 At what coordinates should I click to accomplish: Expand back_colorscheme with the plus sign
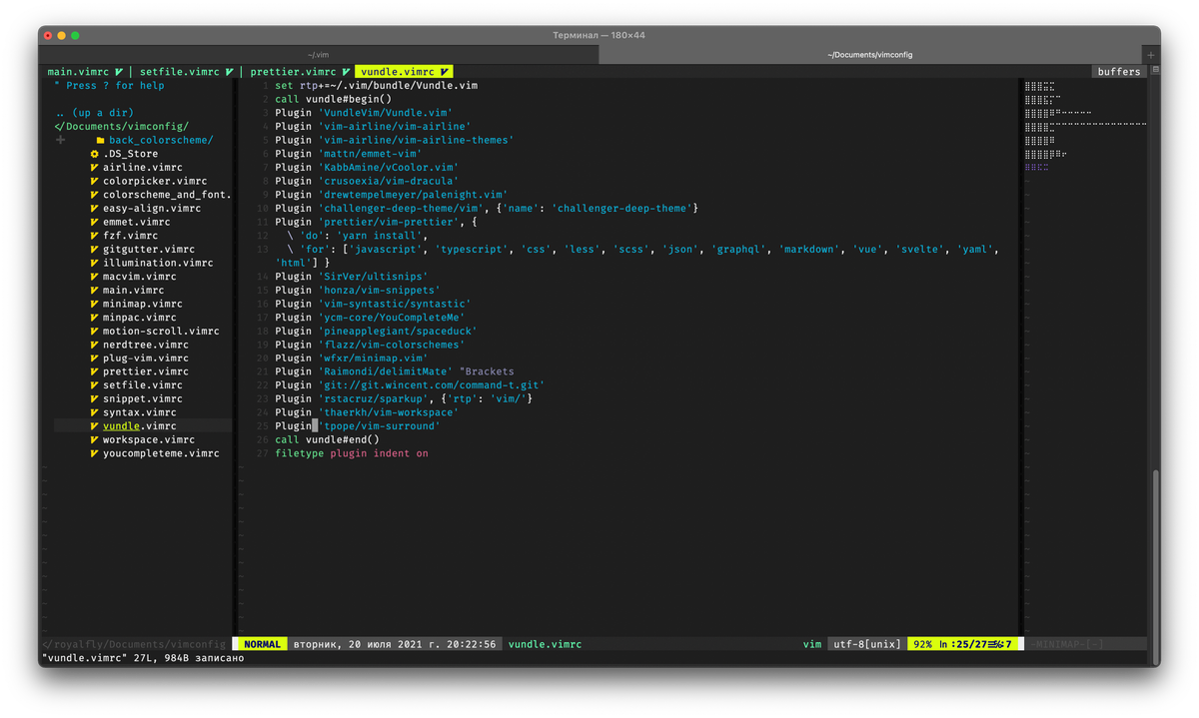61,141
